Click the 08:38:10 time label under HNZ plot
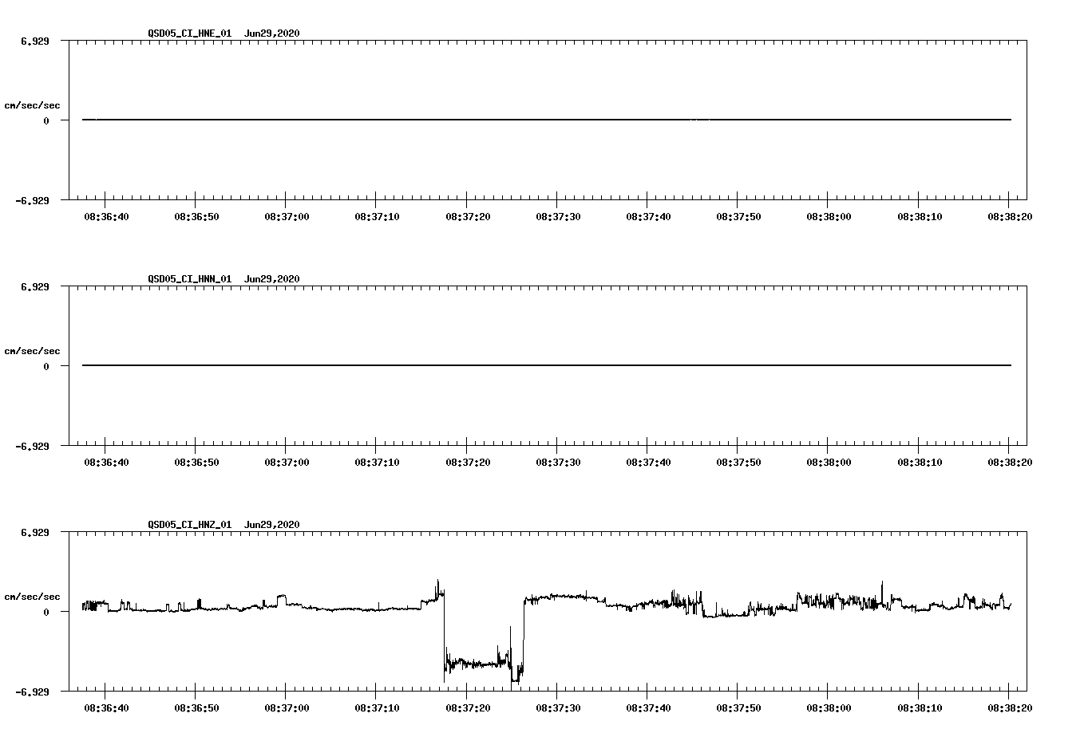This screenshot has height=737, width=1084. pos(920,708)
